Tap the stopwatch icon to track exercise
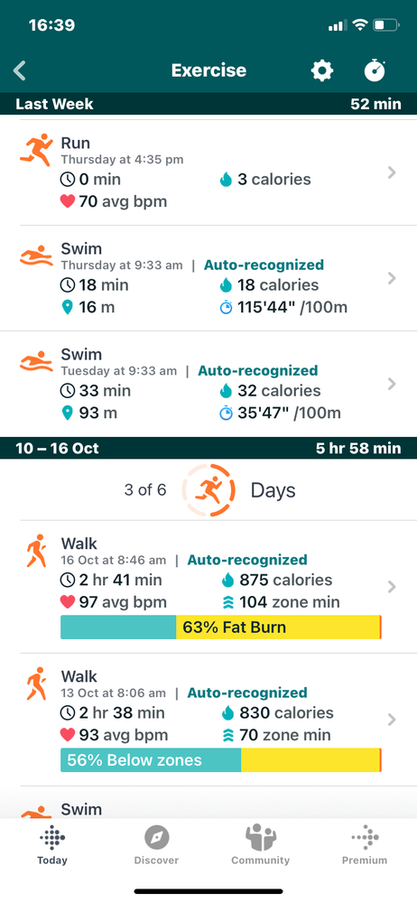 [x=375, y=70]
